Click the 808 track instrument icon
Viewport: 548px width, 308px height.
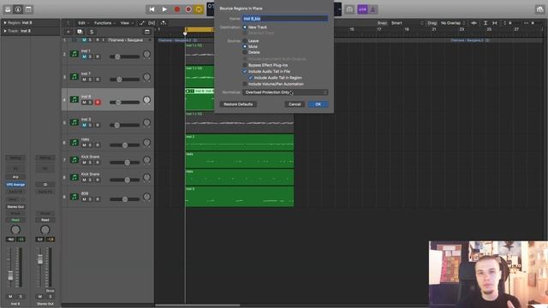(x=74, y=197)
